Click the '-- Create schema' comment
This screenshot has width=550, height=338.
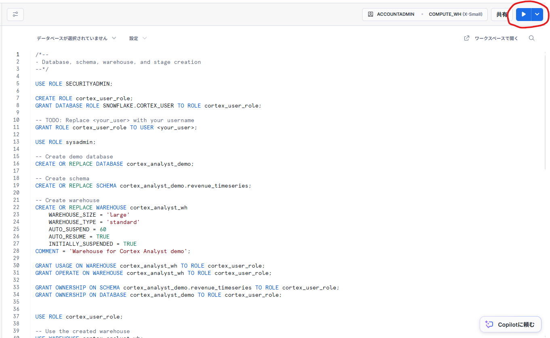(x=62, y=178)
